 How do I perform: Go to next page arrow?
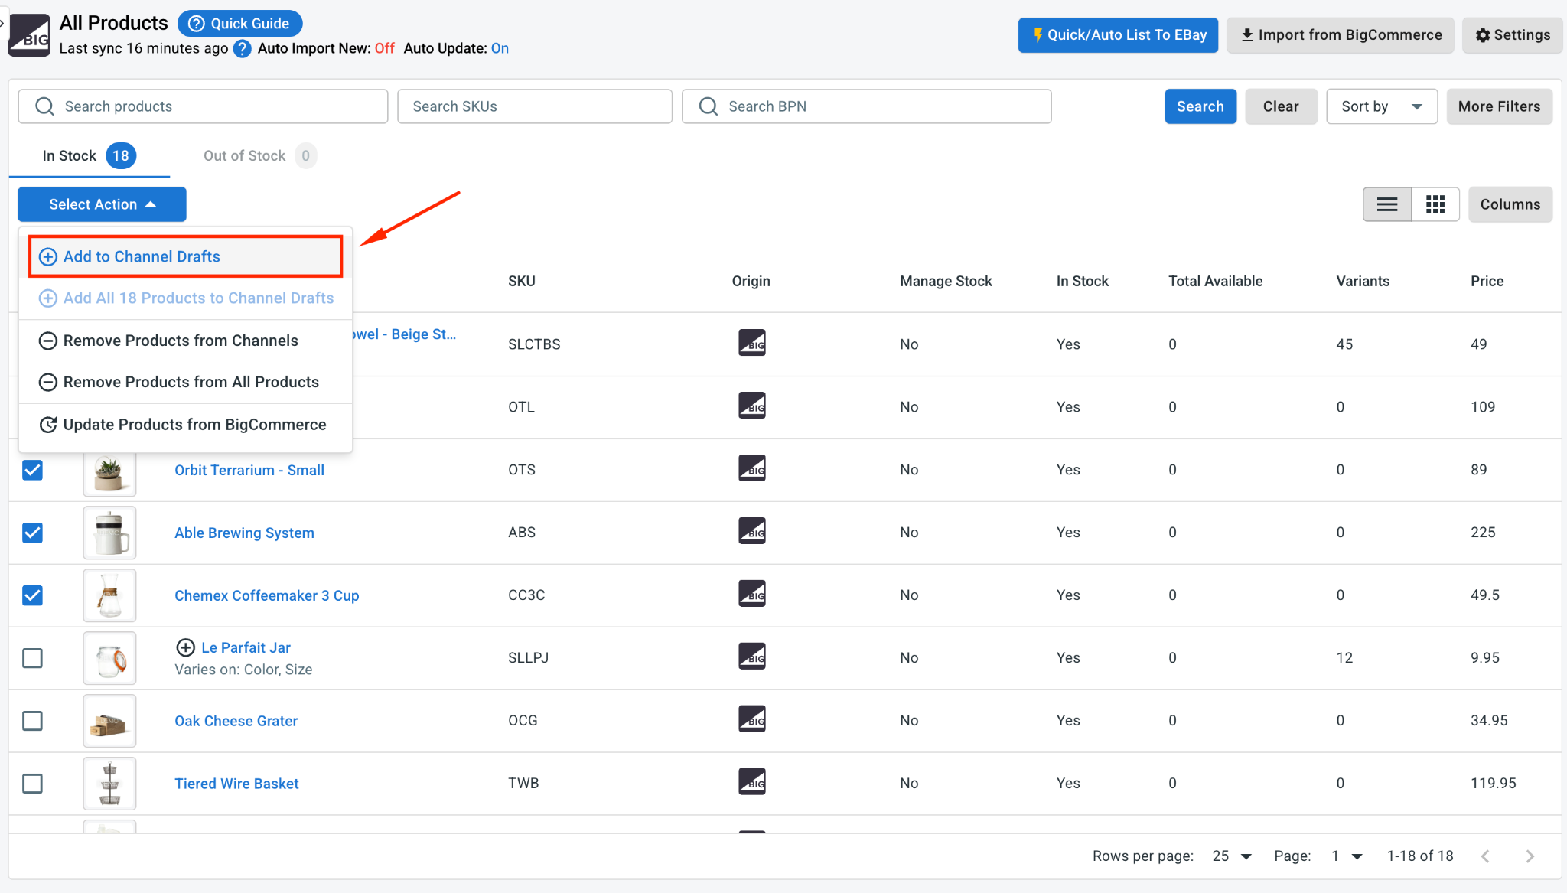(1530, 856)
